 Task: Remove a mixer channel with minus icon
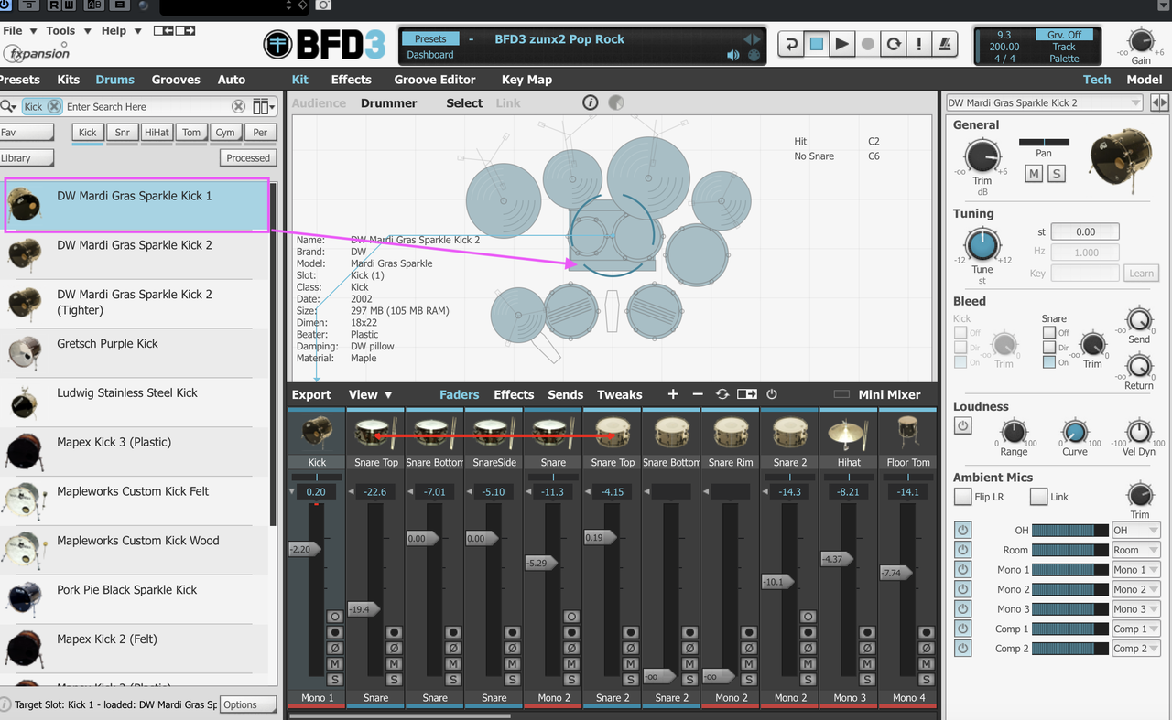tap(698, 394)
